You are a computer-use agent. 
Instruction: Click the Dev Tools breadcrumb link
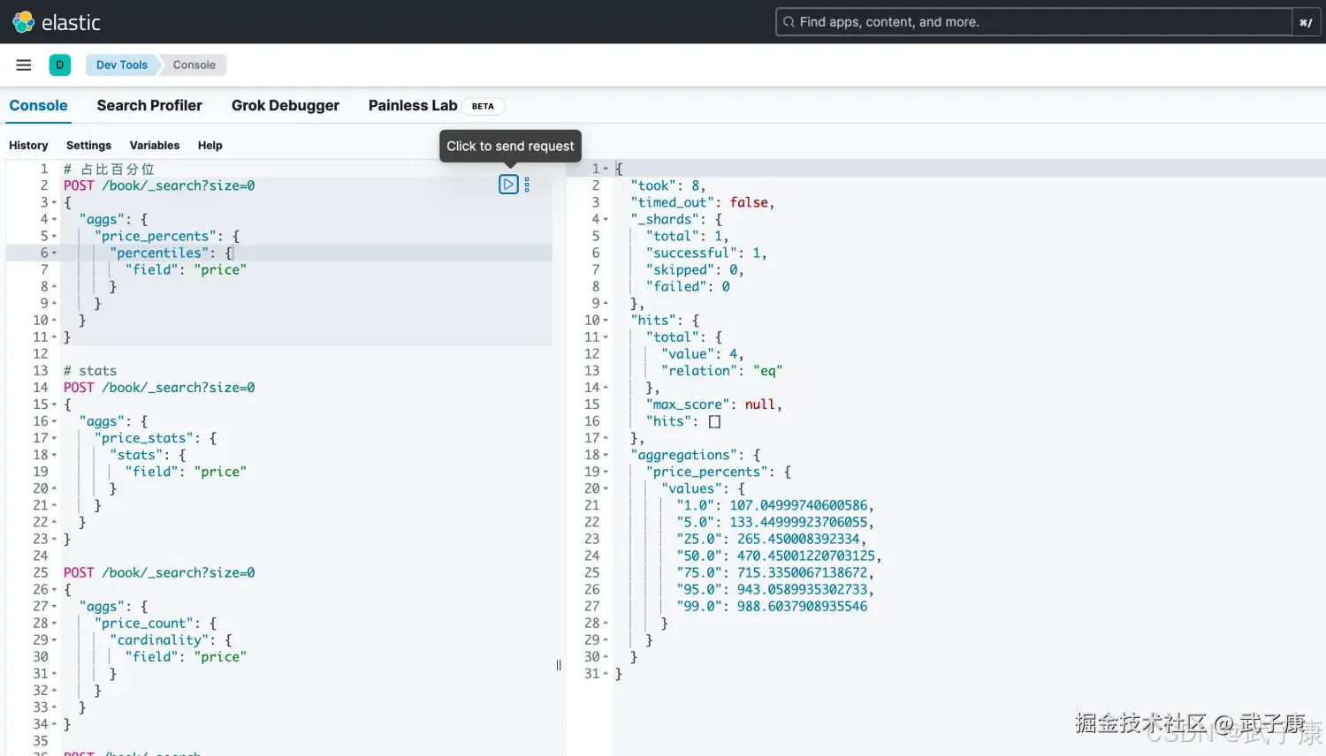click(x=122, y=64)
